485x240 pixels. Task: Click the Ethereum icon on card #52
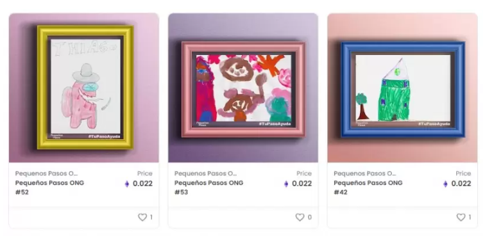pos(127,184)
